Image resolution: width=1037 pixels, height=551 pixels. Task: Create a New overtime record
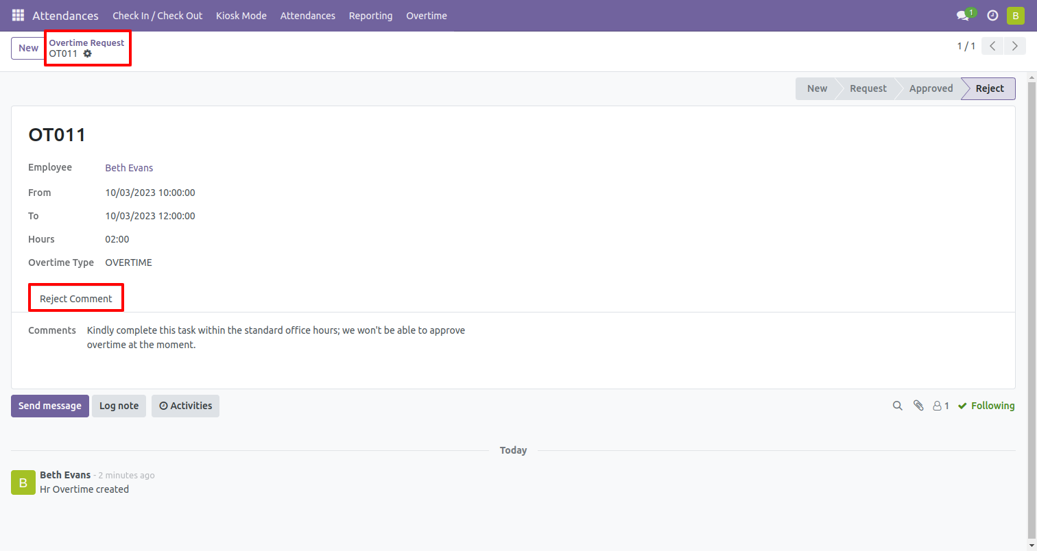point(28,48)
